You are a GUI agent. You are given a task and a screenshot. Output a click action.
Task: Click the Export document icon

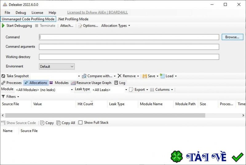click(x=131, y=90)
